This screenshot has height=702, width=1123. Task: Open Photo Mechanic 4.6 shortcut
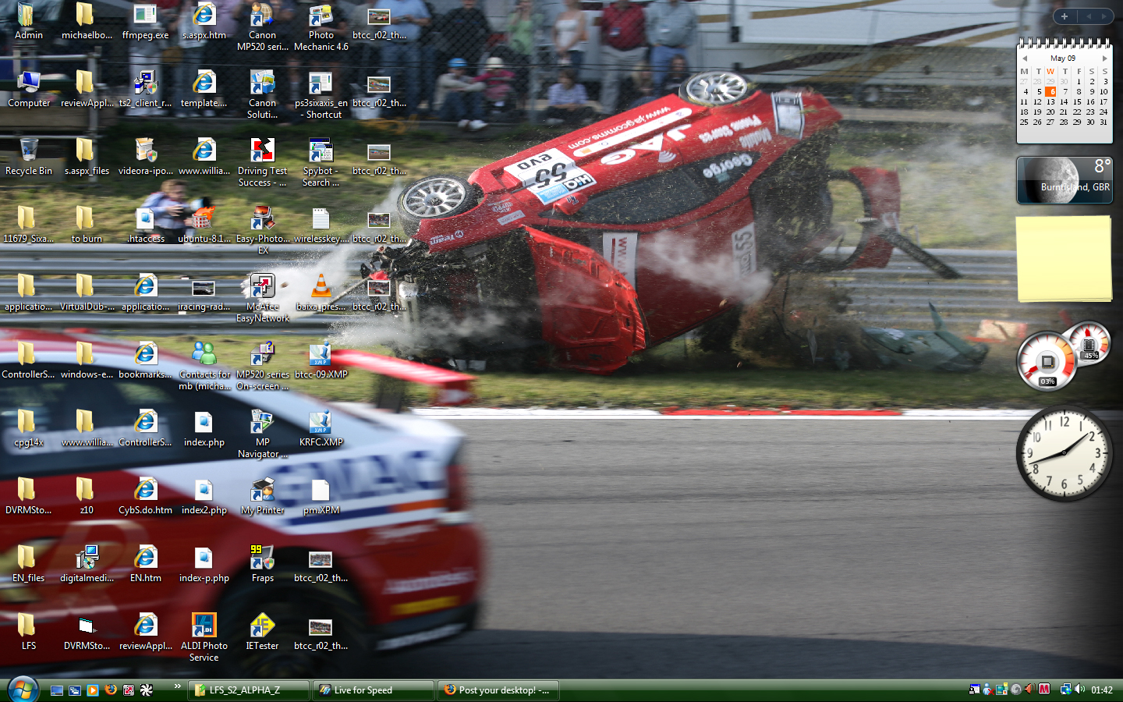(321, 27)
